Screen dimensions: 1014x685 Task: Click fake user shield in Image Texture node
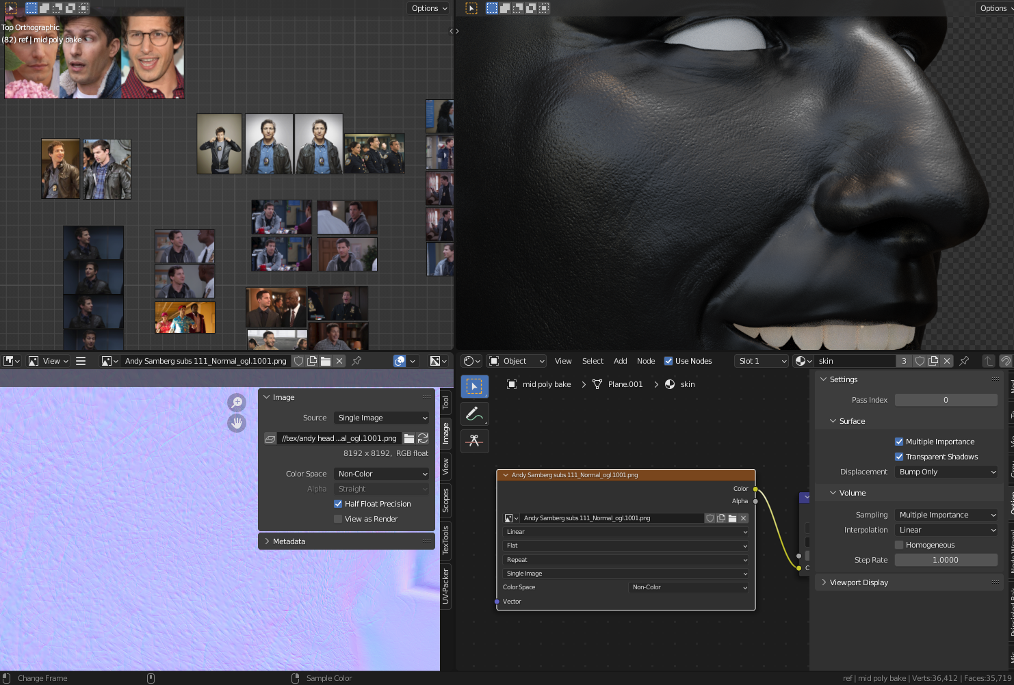tap(710, 518)
